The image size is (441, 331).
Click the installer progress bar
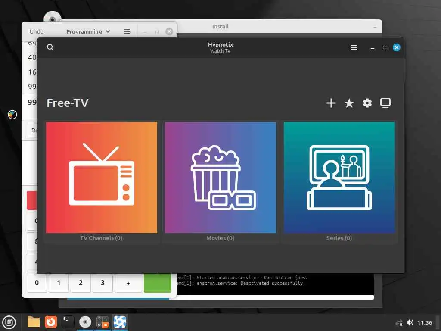(x=220, y=297)
